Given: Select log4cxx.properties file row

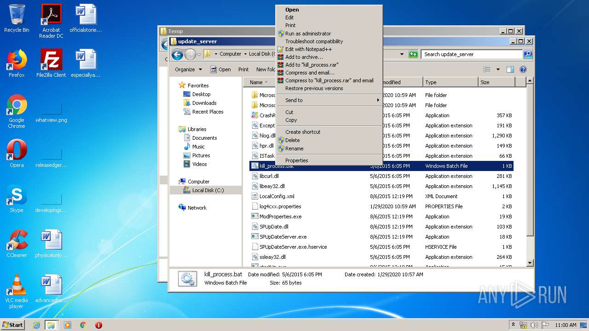Looking at the screenshot, I should pyautogui.click(x=381, y=206).
